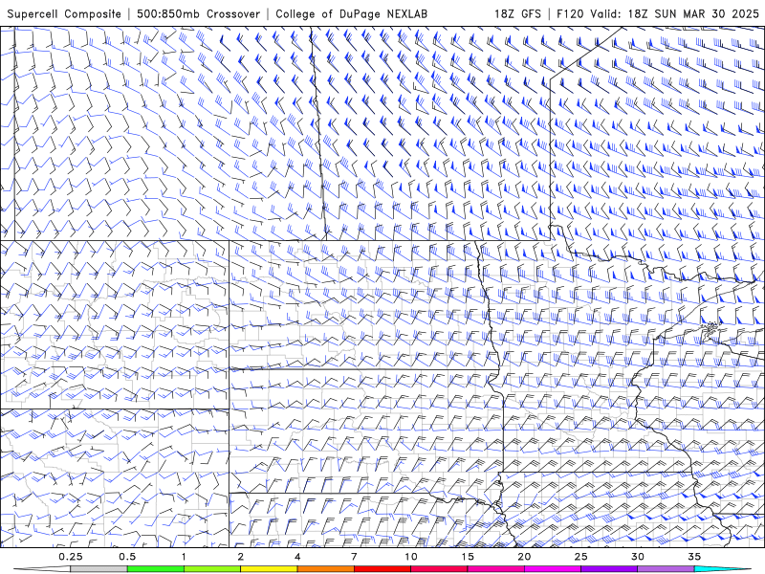Click the yellow legend swatch for 2–4

(269, 569)
